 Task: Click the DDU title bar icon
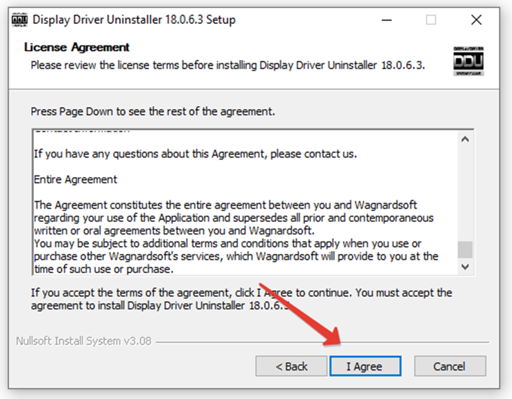tap(20, 20)
